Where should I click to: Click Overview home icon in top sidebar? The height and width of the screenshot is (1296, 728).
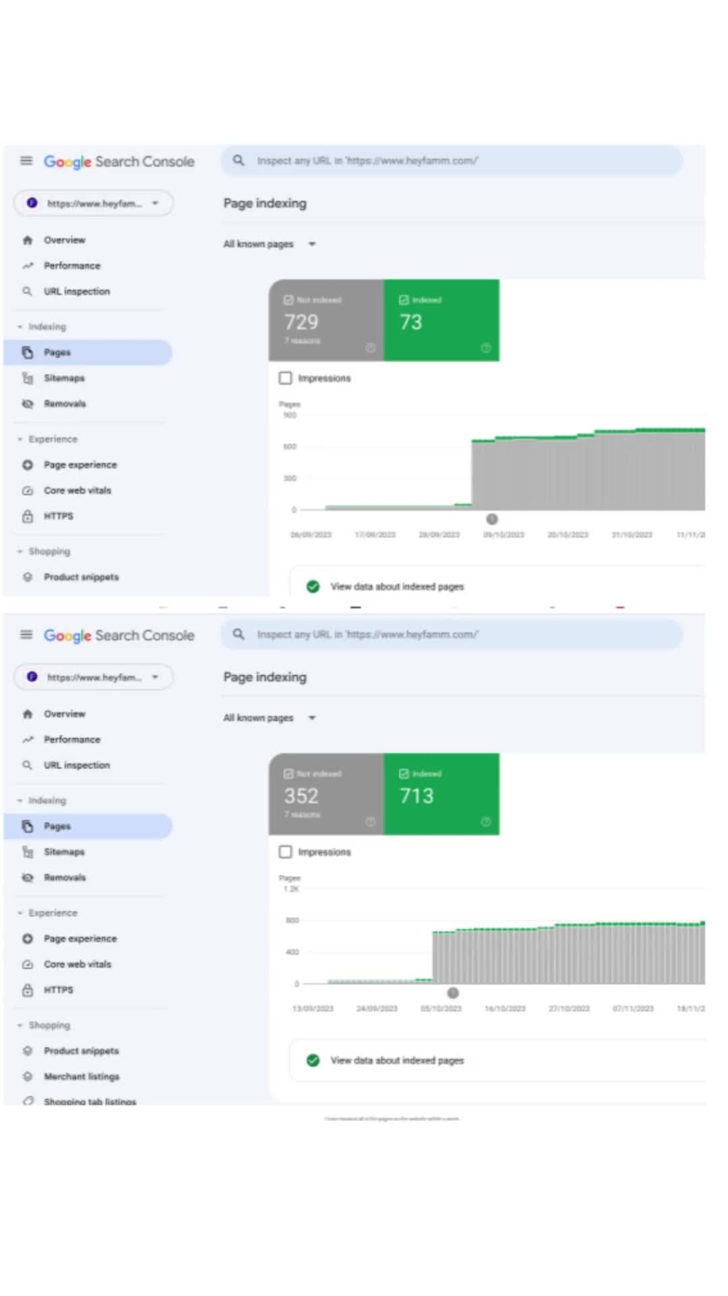click(x=28, y=240)
